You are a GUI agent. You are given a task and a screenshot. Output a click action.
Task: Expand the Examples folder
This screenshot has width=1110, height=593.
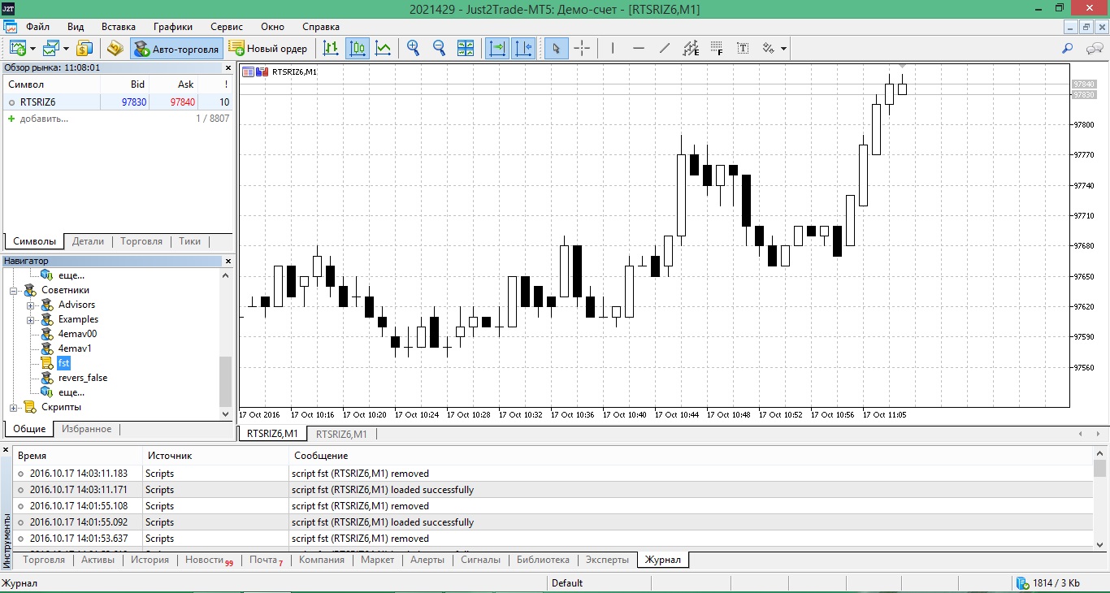pos(31,319)
